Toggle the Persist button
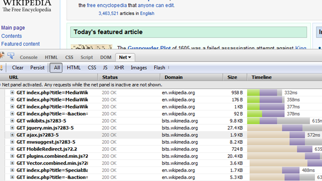This screenshot has width=322, height=181. point(37,68)
